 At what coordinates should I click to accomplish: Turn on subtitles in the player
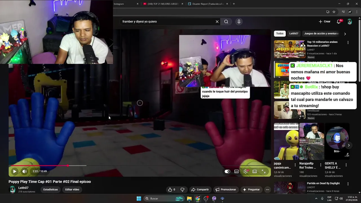point(237,171)
